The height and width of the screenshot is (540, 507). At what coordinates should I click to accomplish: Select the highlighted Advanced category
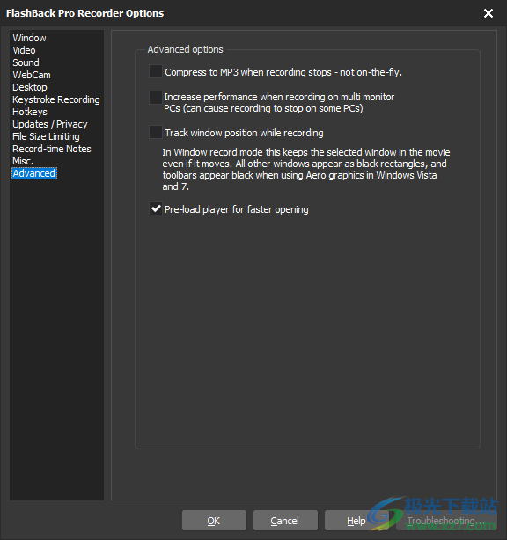coord(34,173)
